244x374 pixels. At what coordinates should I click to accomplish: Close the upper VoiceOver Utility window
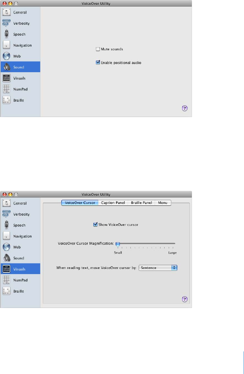(x=4, y=3)
